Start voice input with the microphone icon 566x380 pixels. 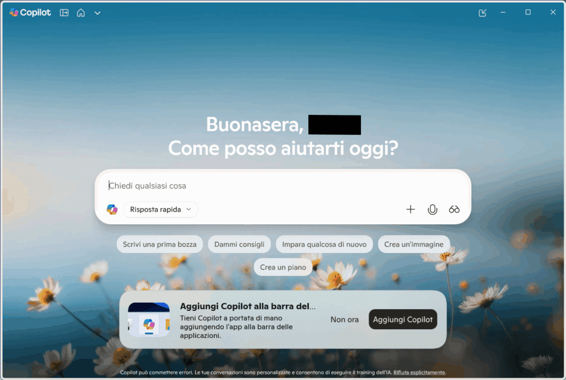pos(432,209)
